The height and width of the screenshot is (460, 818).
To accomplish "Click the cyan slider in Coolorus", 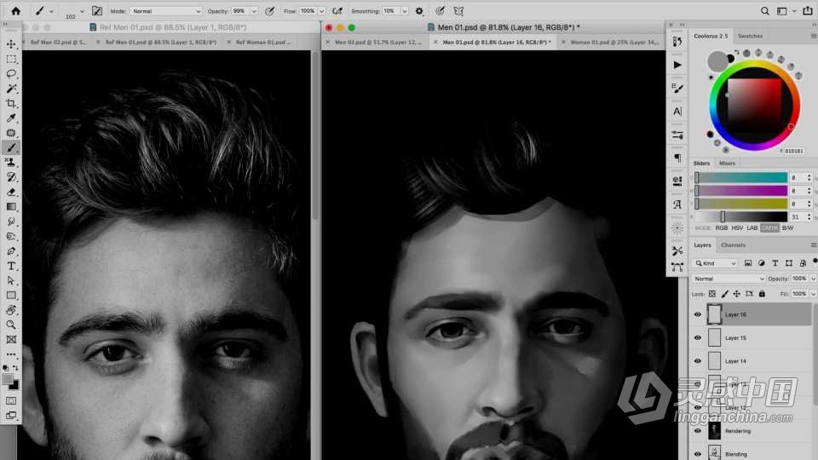I will (x=740, y=177).
